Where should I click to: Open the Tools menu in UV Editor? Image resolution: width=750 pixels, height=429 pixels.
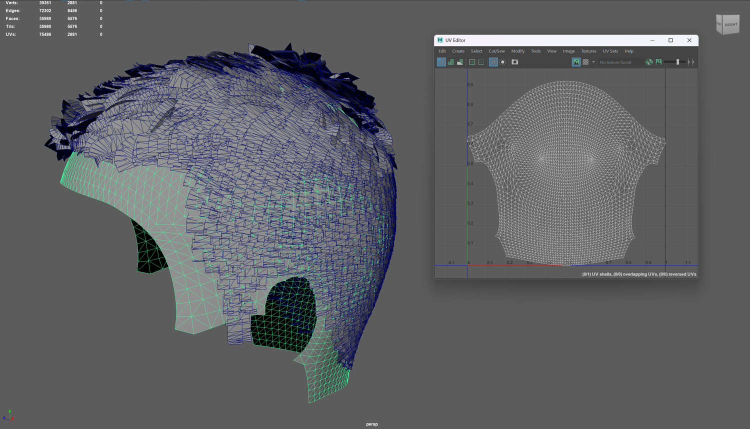(536, 51)
